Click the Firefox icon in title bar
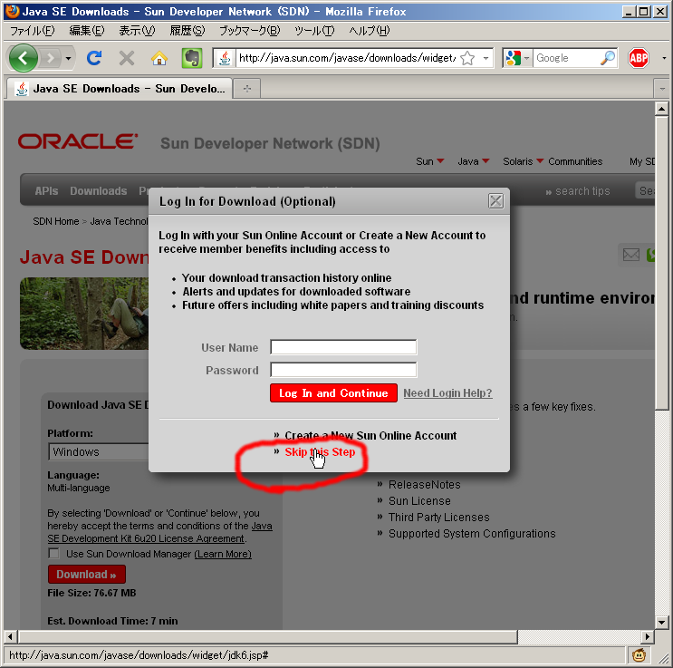 coord(12,11)
